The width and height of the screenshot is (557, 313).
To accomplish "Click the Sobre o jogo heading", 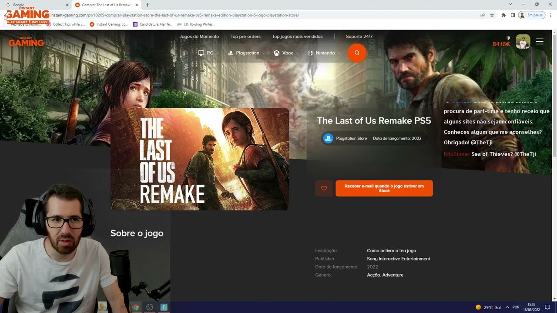I will pyautogui.click(x=137, y=233).
